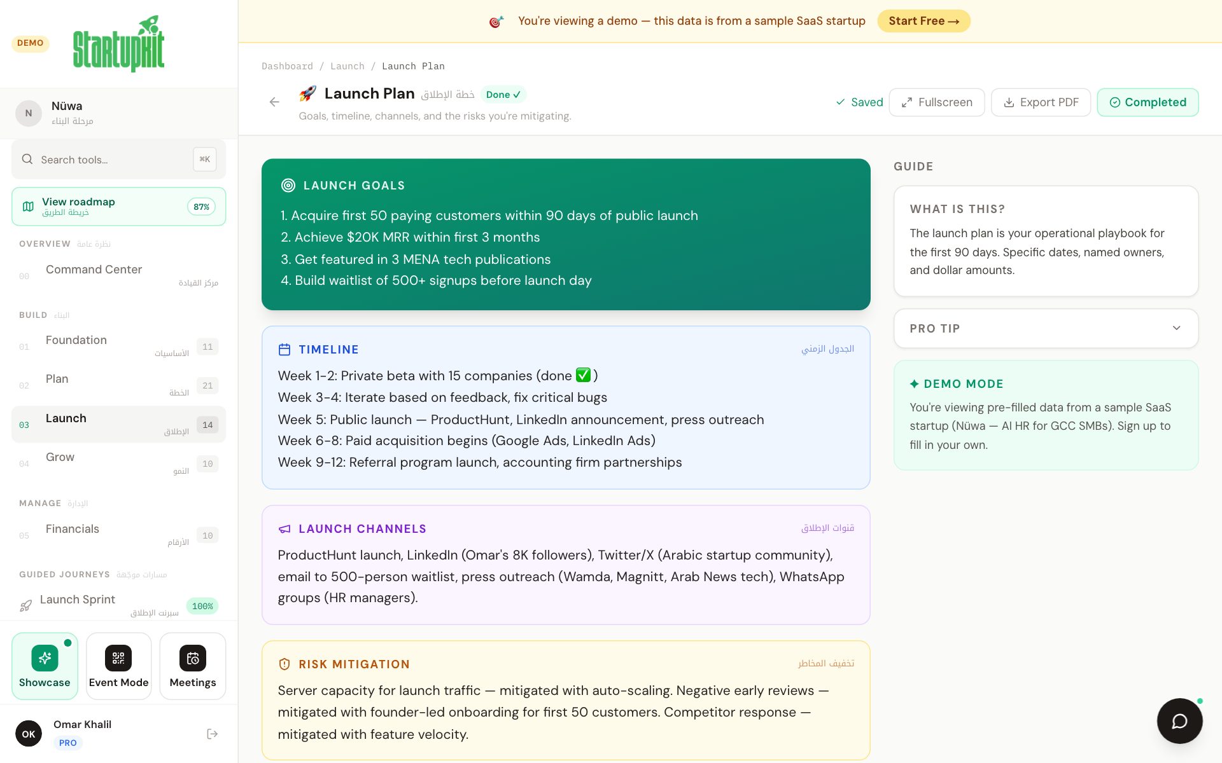
Task: Click the PRO badge under Omar Khalil
Action: click(x=68, y=743)
